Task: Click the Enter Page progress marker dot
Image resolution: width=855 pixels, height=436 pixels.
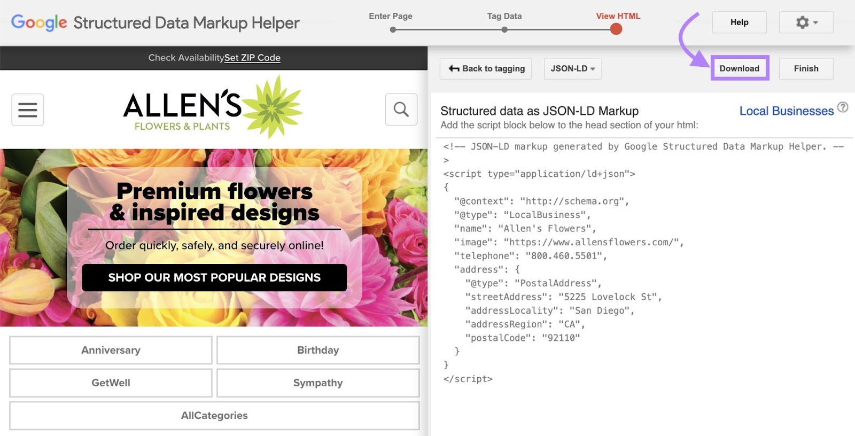Action: click(x=393, y=30)
